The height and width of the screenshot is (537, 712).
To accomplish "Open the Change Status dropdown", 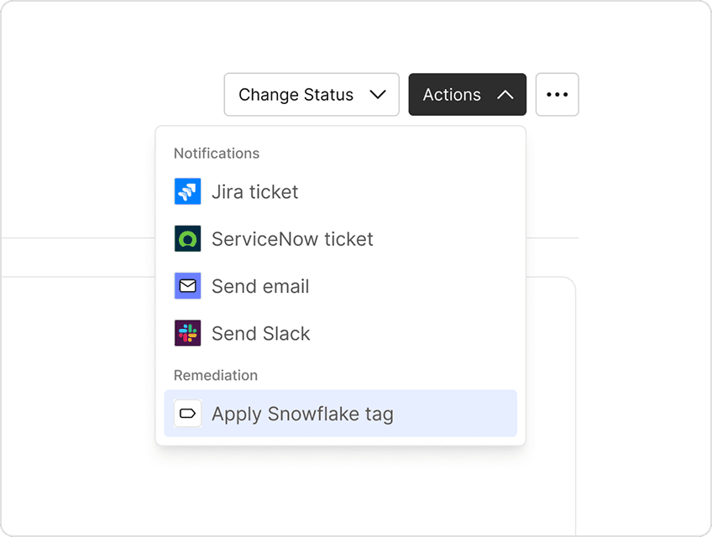I will point(311,95).
